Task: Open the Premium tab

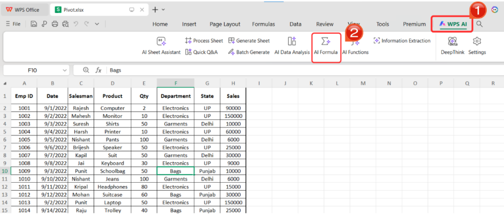Action: coord(414,24)
